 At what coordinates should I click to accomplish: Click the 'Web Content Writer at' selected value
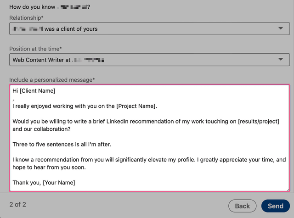41,60
